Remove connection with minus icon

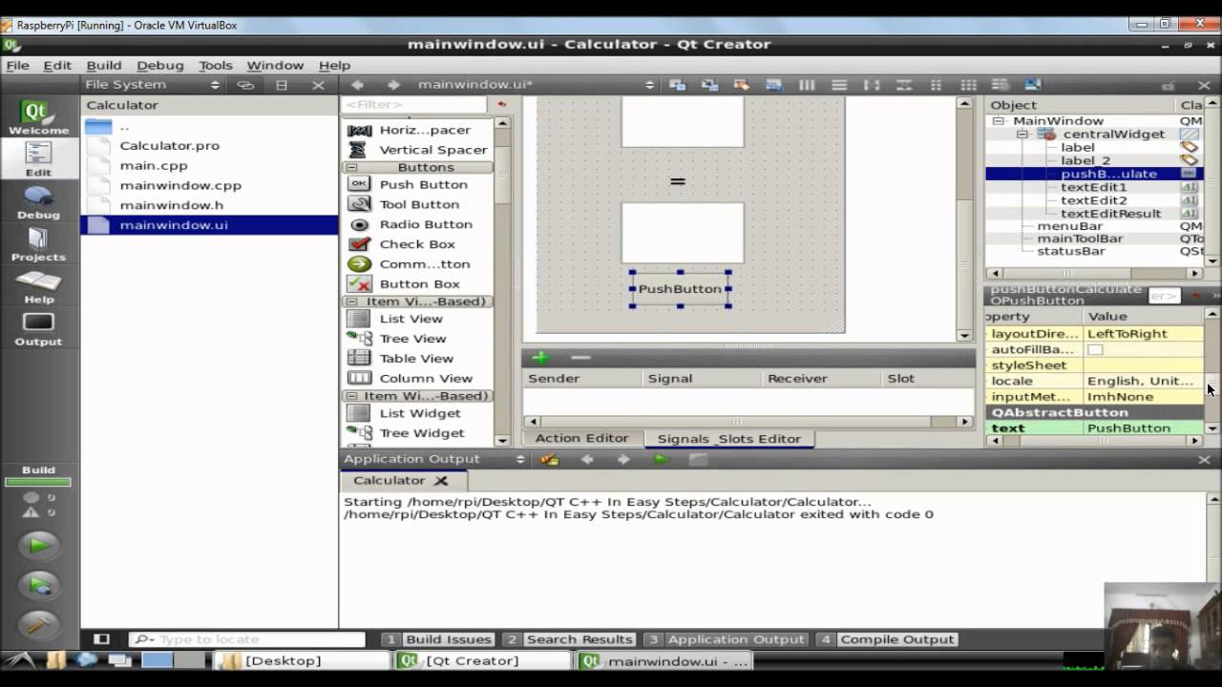(x=580, y=358)
